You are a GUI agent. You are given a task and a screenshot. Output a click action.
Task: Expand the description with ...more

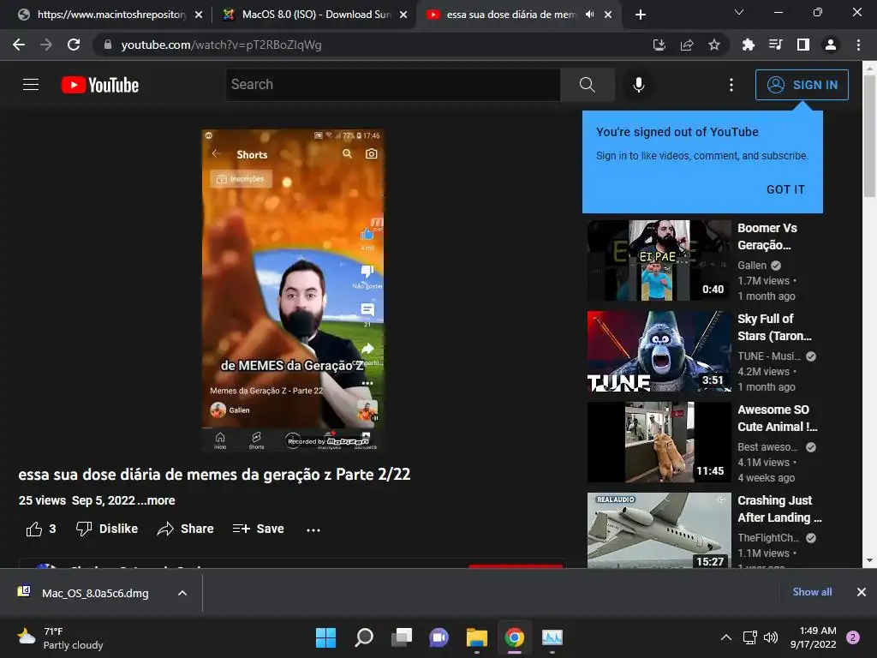(x=156, y=500)
